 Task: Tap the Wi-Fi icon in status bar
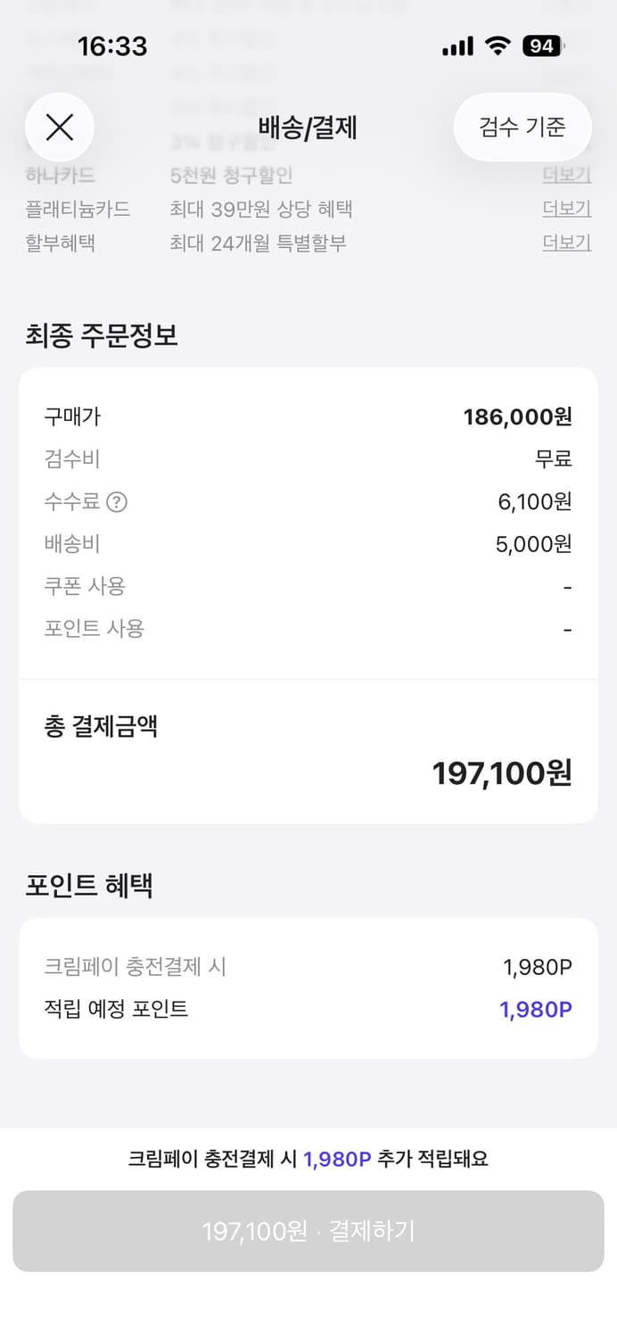pyautogui.click(x=496, y=45)
